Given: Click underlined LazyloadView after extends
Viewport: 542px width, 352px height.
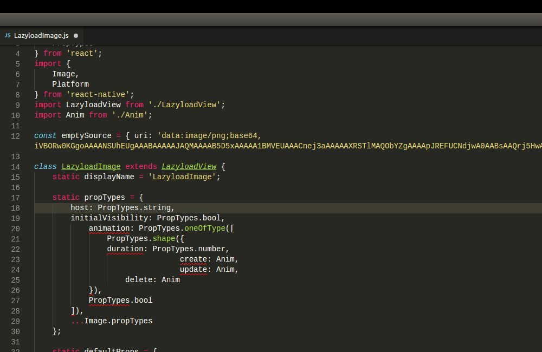Looking at the screenshot, I should (x=189, y=166).
